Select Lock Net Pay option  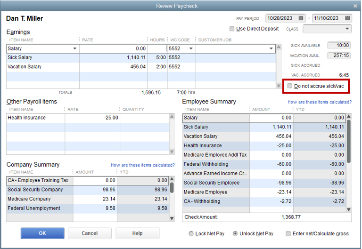(x=191, y=234)
